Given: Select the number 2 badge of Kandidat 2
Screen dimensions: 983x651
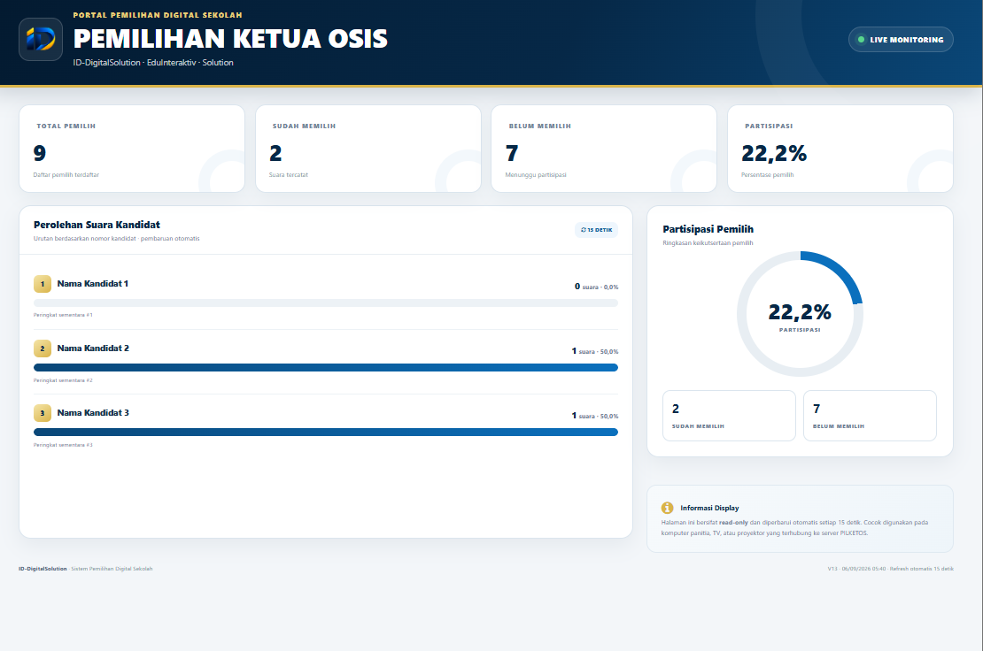Looking at the screenshot, I should click(x=42, y=348).
